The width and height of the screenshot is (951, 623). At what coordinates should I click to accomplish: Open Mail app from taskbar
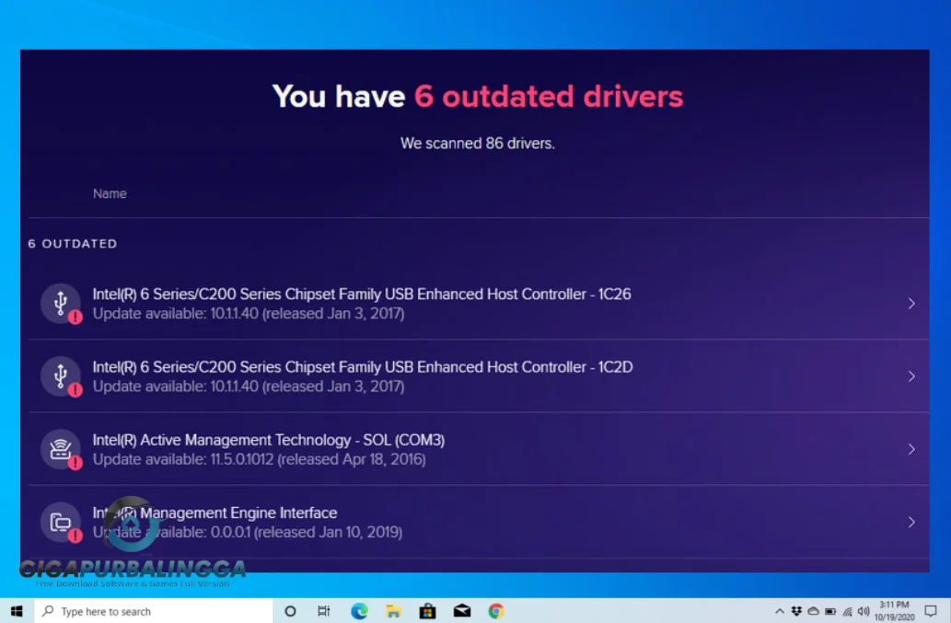pyautogui.click(x=462, y=611)
